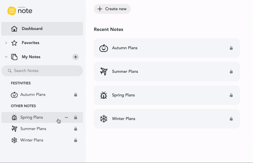The width and height of the screenshot is (253, 163).
Task: Click the Create new button label
Action: [116, 9]
